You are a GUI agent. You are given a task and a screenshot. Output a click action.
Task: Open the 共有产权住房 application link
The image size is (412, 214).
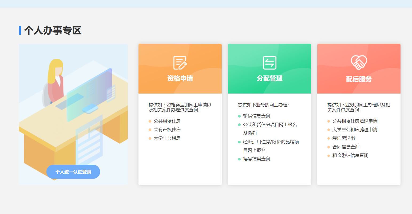point(167,130)
